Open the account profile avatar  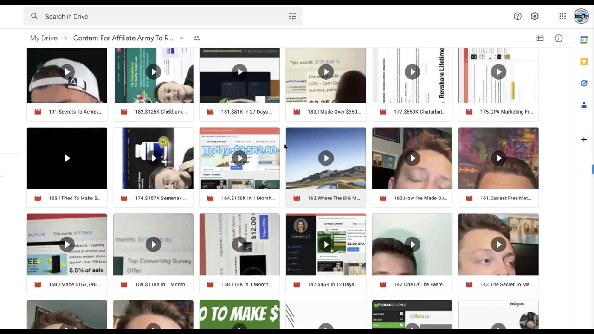tap(581, 16)
